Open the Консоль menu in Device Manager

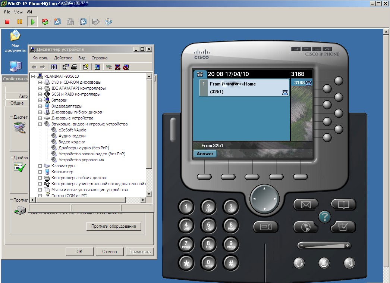tap(40, 58)
